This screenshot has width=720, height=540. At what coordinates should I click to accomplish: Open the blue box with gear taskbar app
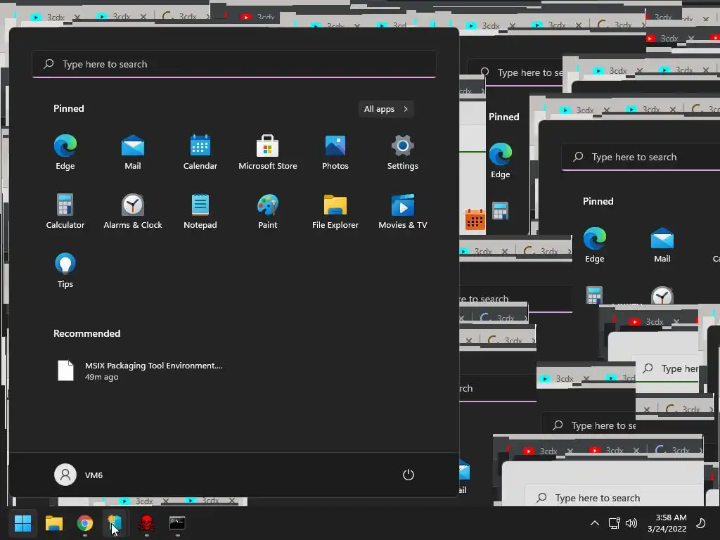(115, 523)
